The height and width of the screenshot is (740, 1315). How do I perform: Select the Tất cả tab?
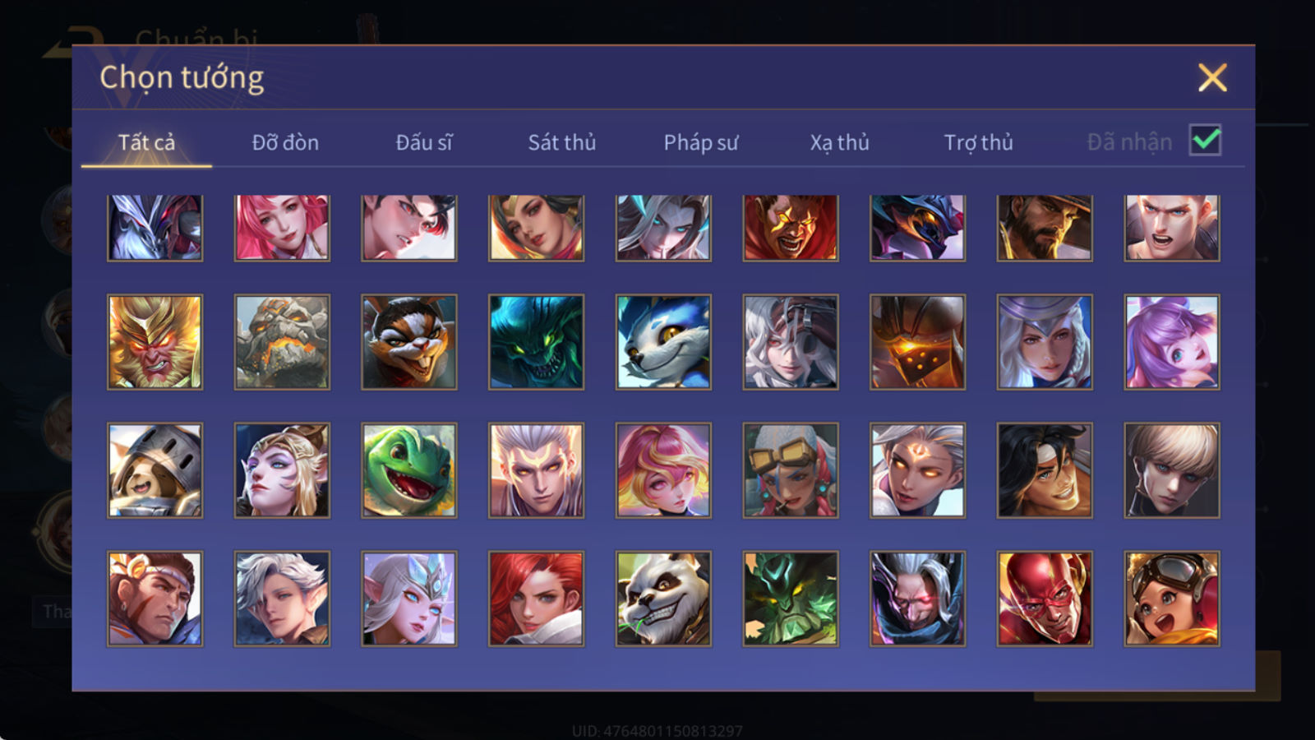pyautogui.click(x=146, y=142)
